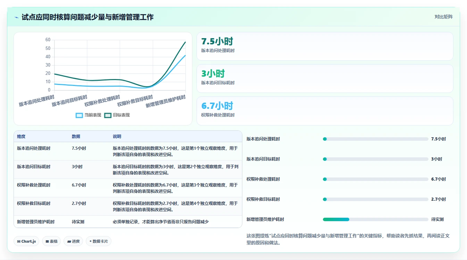Toggle the 目标表现 legend swatch
The width and height of the screenshot is (467, 260).
(108, 115)
